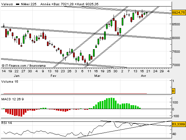Screen dimensions: 186x140
Task: Click the yellow 63,3389 RSI value label
Action: tap(178, 124)
